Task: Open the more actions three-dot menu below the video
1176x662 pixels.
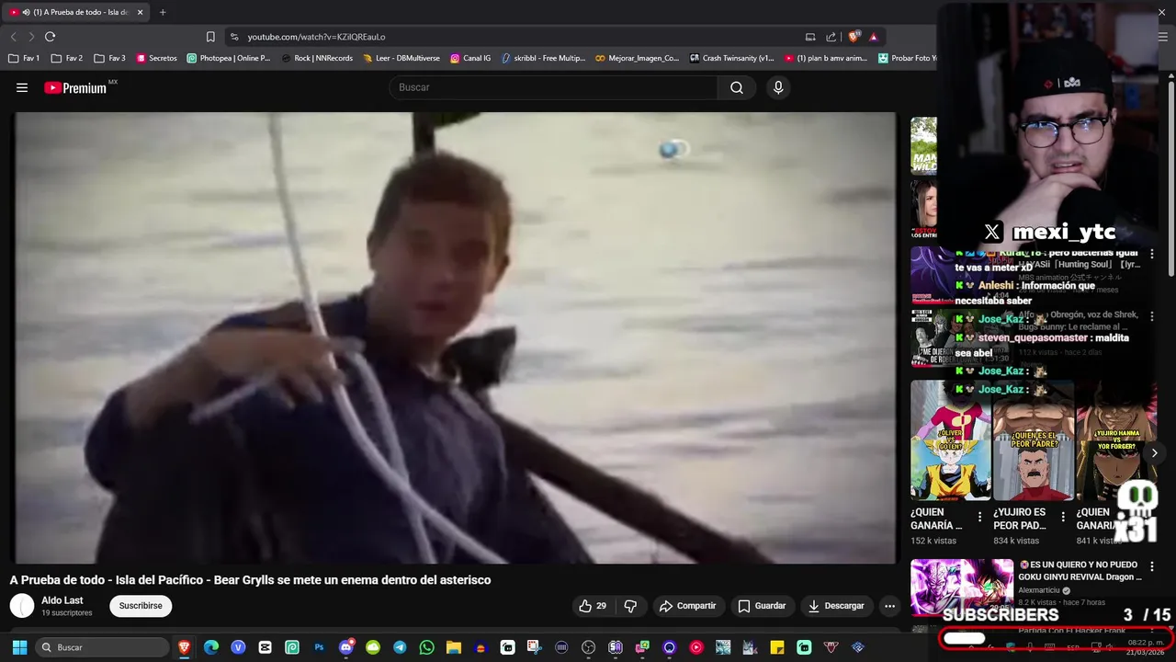Action: (x=889, y=606)
